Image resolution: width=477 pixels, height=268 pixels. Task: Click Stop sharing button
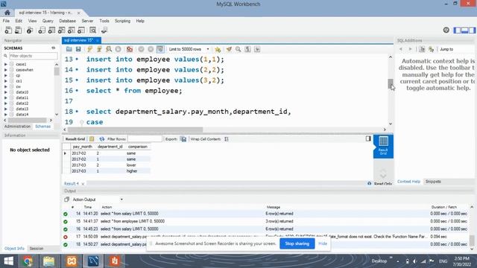297,243
